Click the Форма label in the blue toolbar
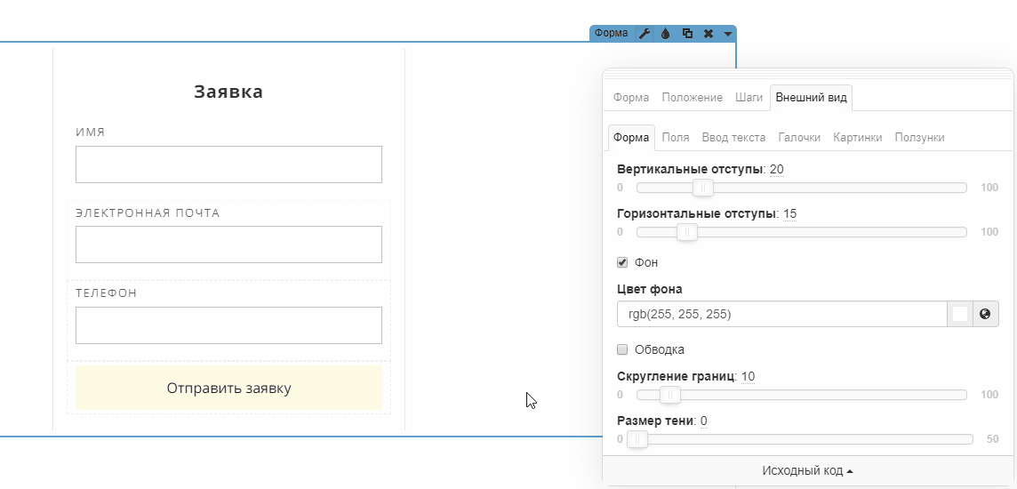This screenshot has width=1017, height=489. (611, 34)
